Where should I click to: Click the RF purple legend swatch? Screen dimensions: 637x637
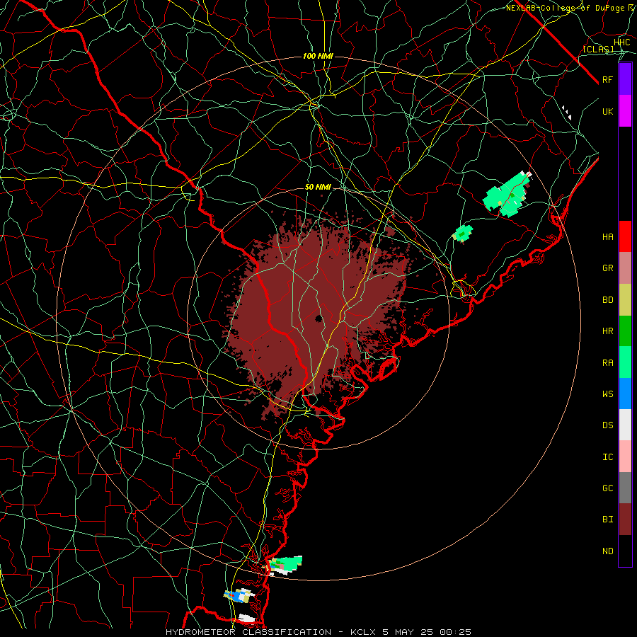[x=625, y=79]
